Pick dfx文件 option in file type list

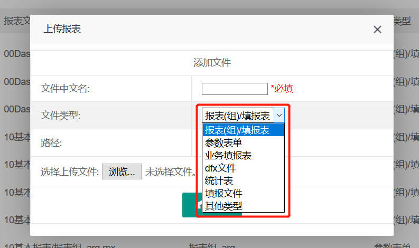coord(243,168)
